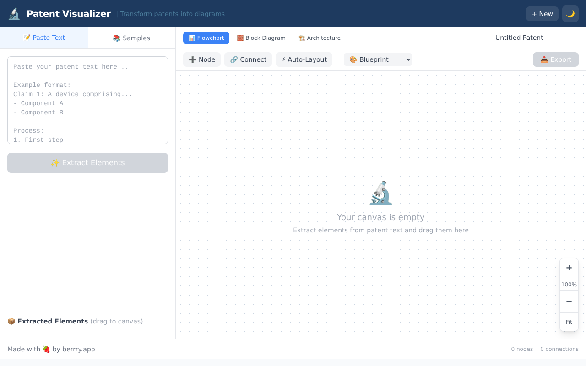Click the 100% zoom level indicator
586x366 pixels.
[569, 284]
